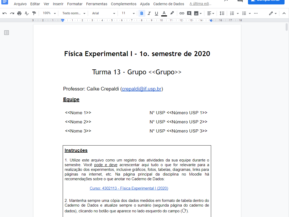
Task: Show more toolbar options (three dots)
Action: point(256,13)
